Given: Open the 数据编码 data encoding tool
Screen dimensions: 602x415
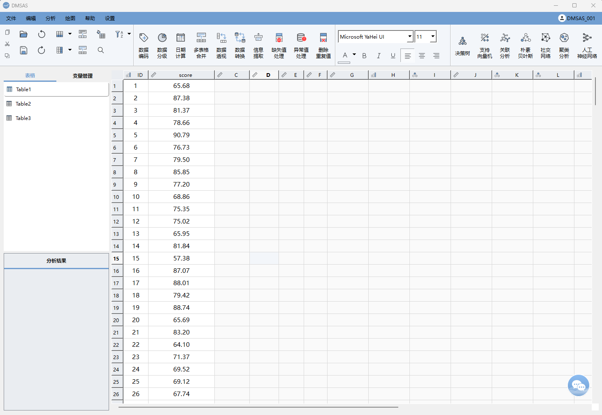Looking at the screenshot, I should pos(144,45).
